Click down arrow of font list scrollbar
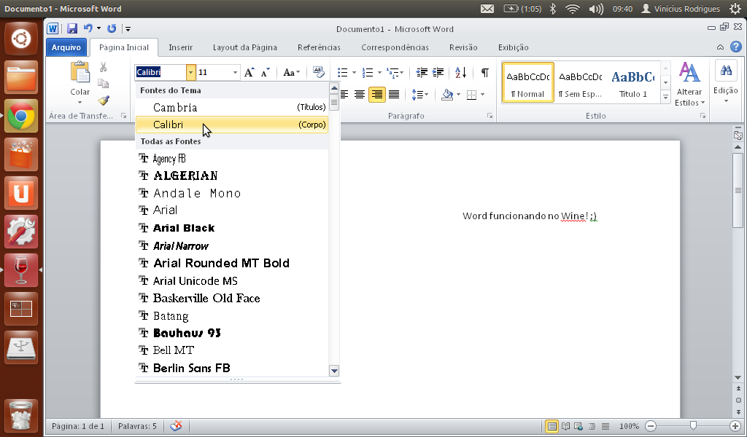 (x=334, y=371)
